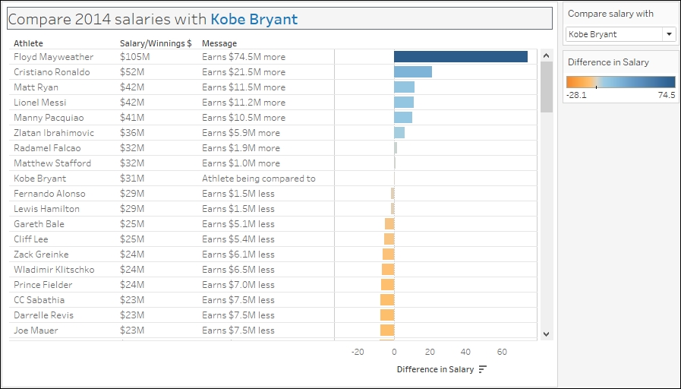Click the Difference in Salary legend title

[608, 62]
